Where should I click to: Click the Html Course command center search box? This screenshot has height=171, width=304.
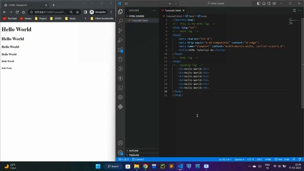(216, 3)
